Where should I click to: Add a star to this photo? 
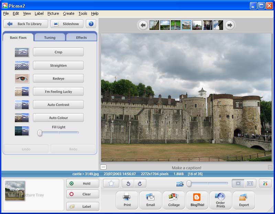(x=111, y=184)
